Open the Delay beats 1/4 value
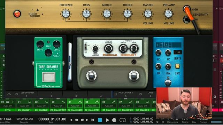This screenshot has width=223, height=125. pyautogui.click(x=178, y=52)
